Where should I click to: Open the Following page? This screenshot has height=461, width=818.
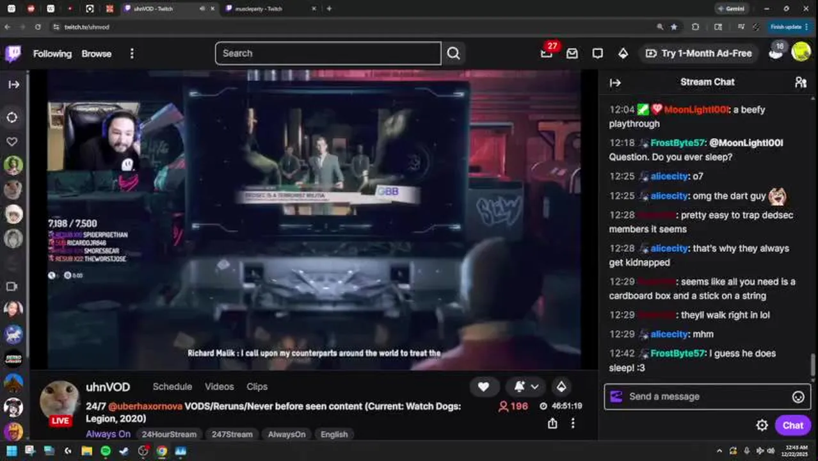tap(52, 54)
